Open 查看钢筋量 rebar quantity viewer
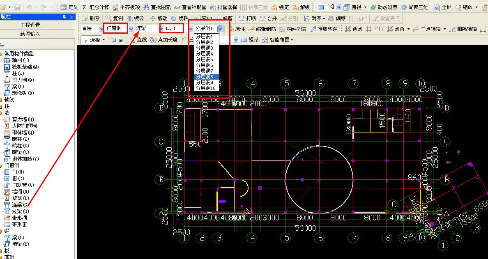The image size is (488, 259). pos(190,7)
